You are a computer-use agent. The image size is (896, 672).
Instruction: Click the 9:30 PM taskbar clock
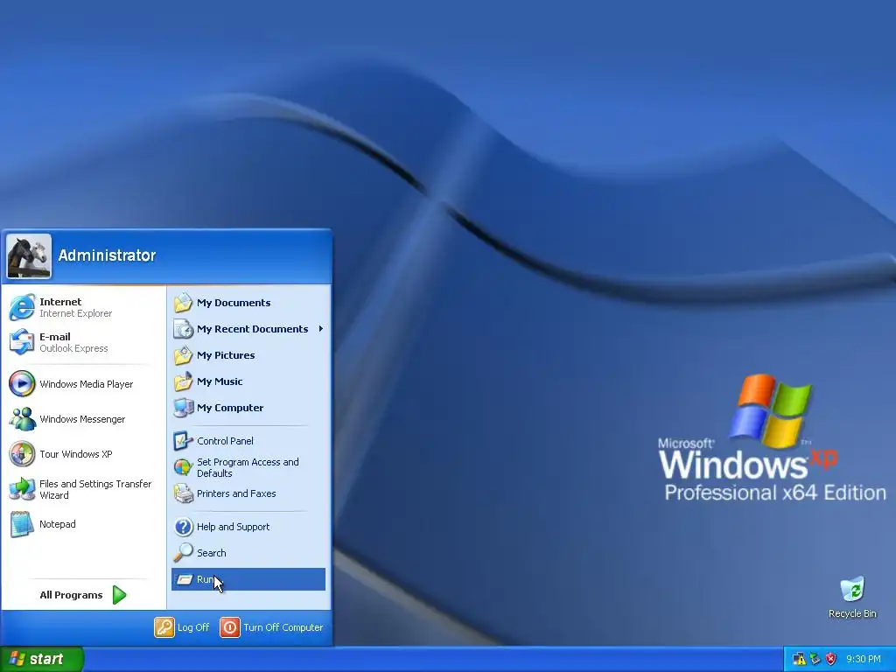864,660
